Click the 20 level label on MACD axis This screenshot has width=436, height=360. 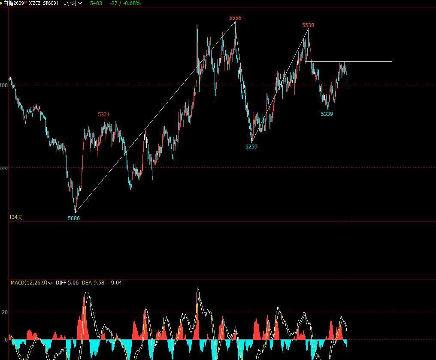tap(5, 312)
